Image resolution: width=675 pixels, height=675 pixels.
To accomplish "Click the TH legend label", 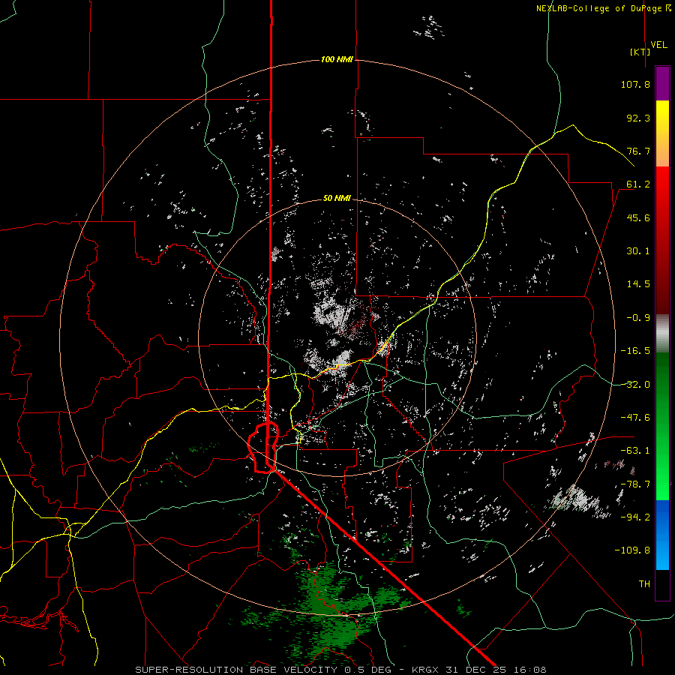I will coord(644,584).
